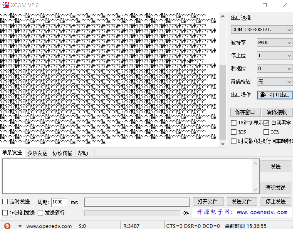
Task: Switch to the 协议传输 tab
Action: click(x=62, y=153)
